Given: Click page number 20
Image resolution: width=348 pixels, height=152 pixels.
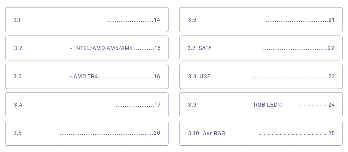Looking at the screenshot, I should click(x=157, y=133).
